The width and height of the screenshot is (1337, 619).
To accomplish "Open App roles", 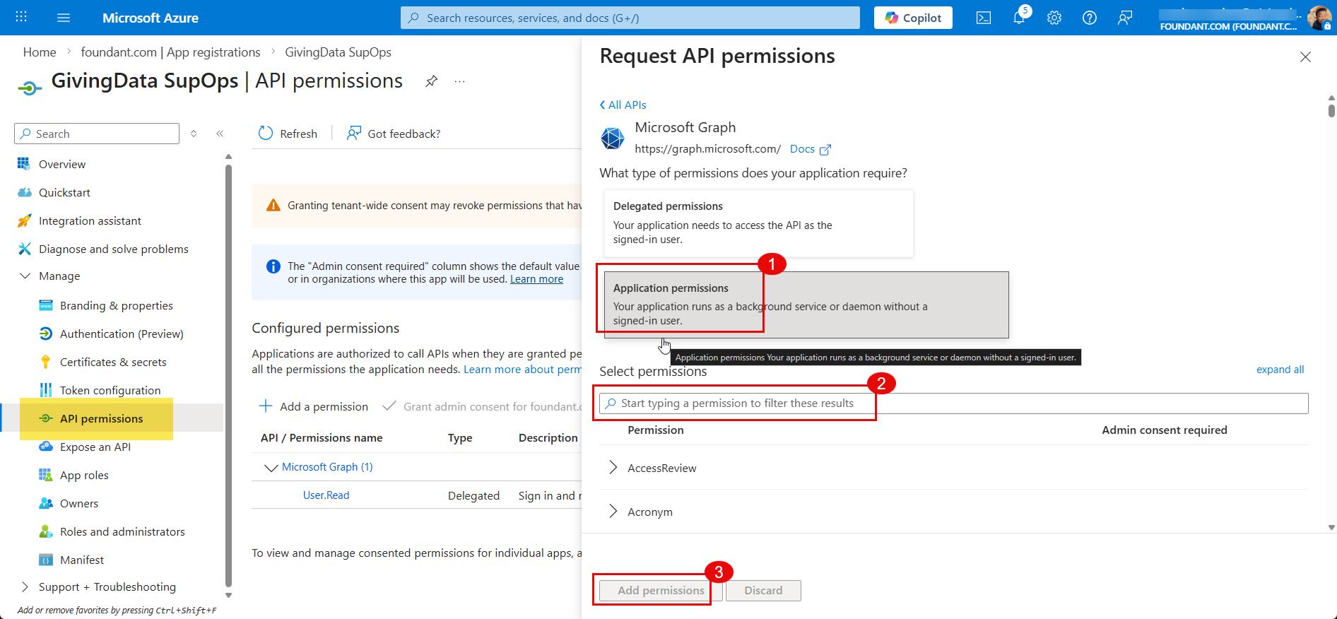I will click(x=84, y=475).
